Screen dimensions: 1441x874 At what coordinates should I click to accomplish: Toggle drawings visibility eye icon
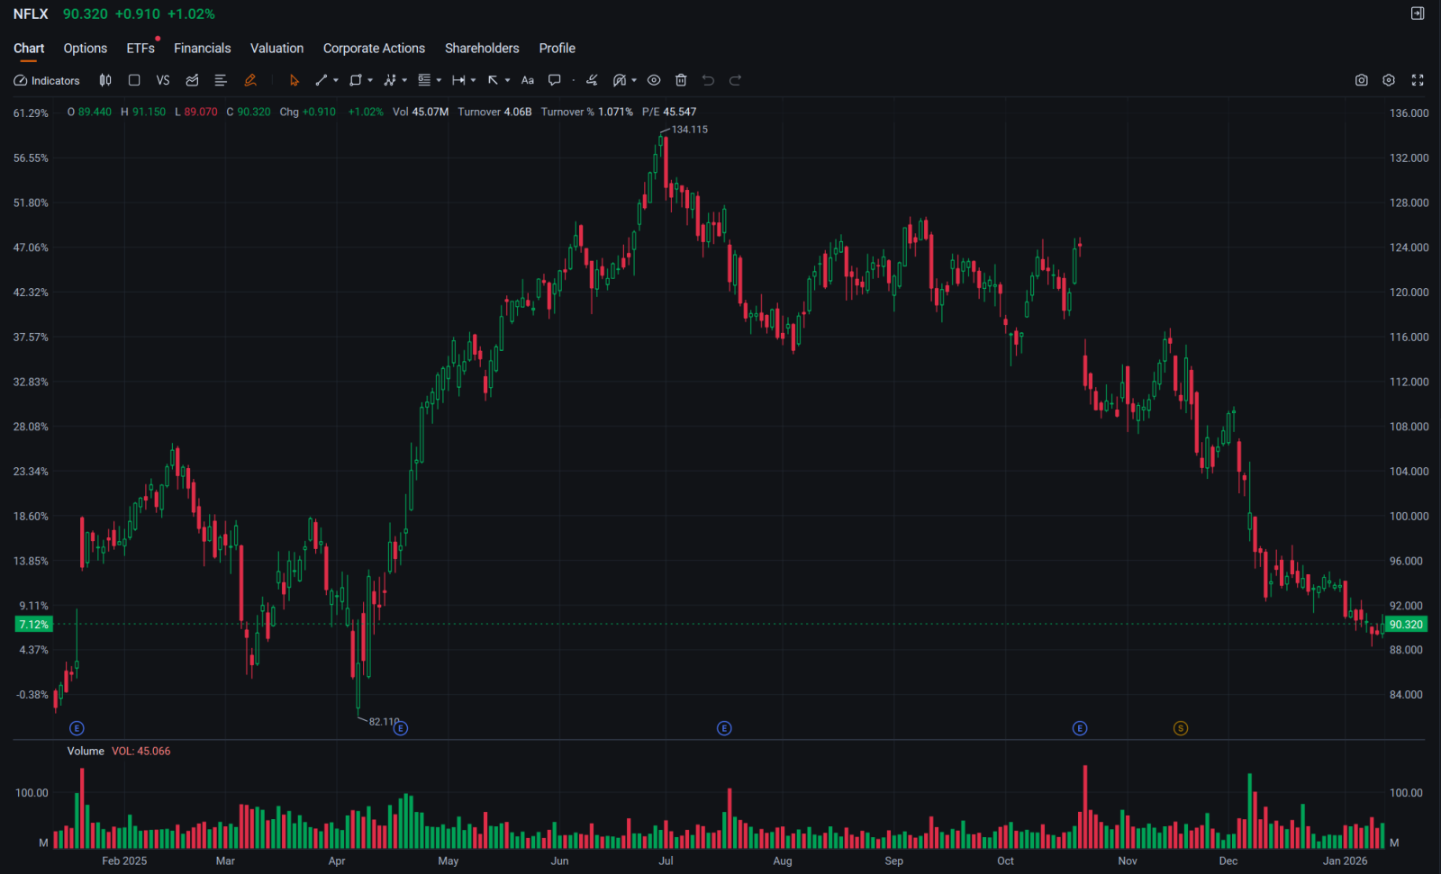[654, 80]
